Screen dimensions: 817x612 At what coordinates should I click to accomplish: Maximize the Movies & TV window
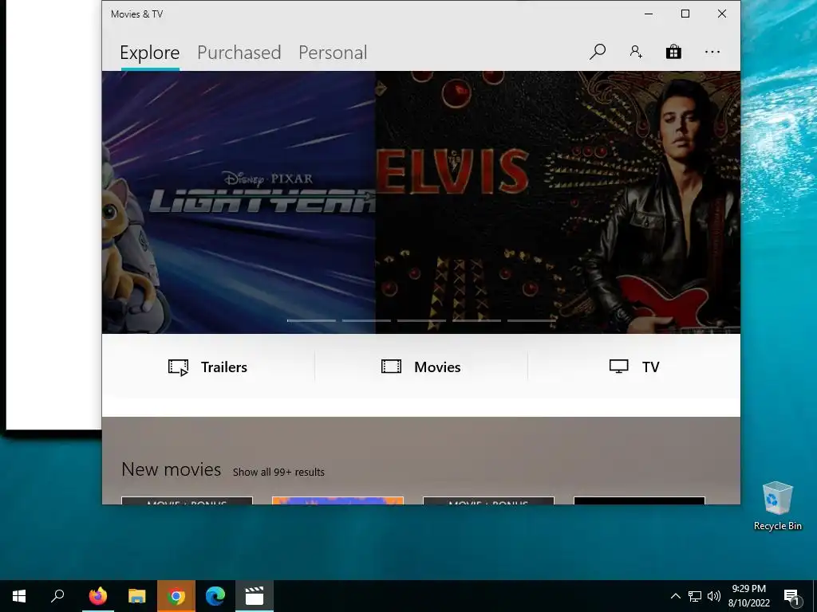(x=685, y=14)
